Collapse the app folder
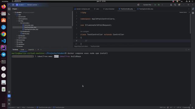Screen dimensions: 195x109 [x=15, y=15]
